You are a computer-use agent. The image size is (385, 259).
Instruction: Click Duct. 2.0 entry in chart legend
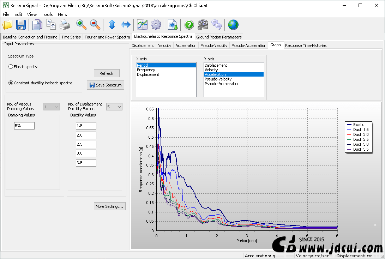[358, 134]
